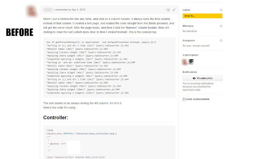This screenshot has width=255, height=159.
Task: Click the Milestone section heading
Action: 188,26
